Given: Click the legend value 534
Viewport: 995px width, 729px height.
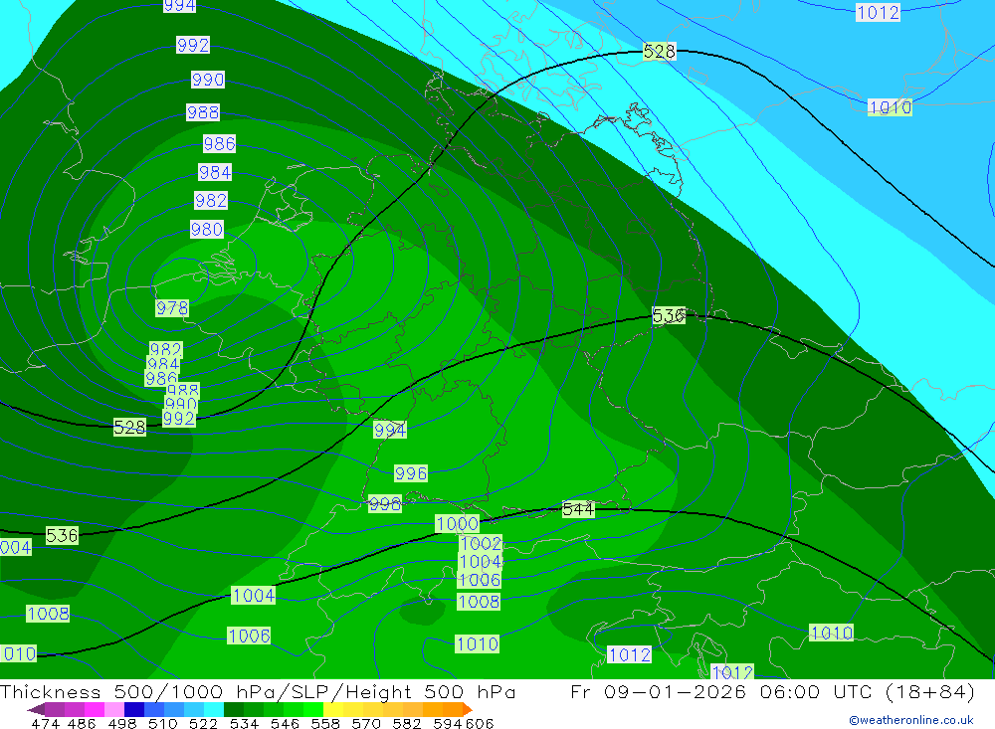Looking at the screenshot, I should (243, 723).
